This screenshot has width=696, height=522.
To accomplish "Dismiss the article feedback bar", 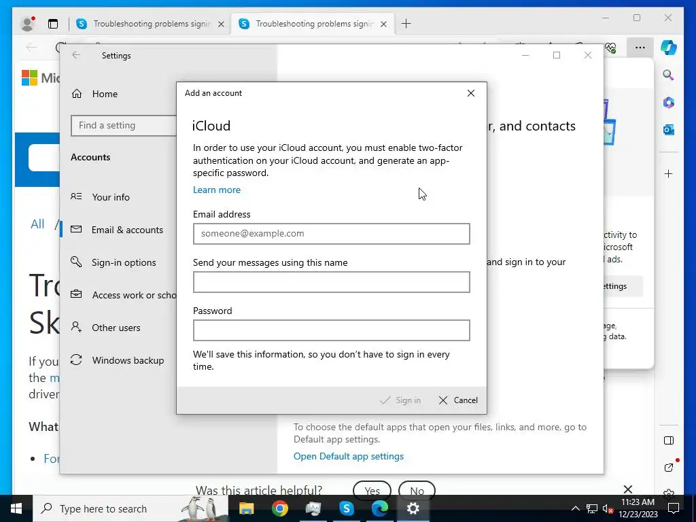I will [x=627, y=489].
